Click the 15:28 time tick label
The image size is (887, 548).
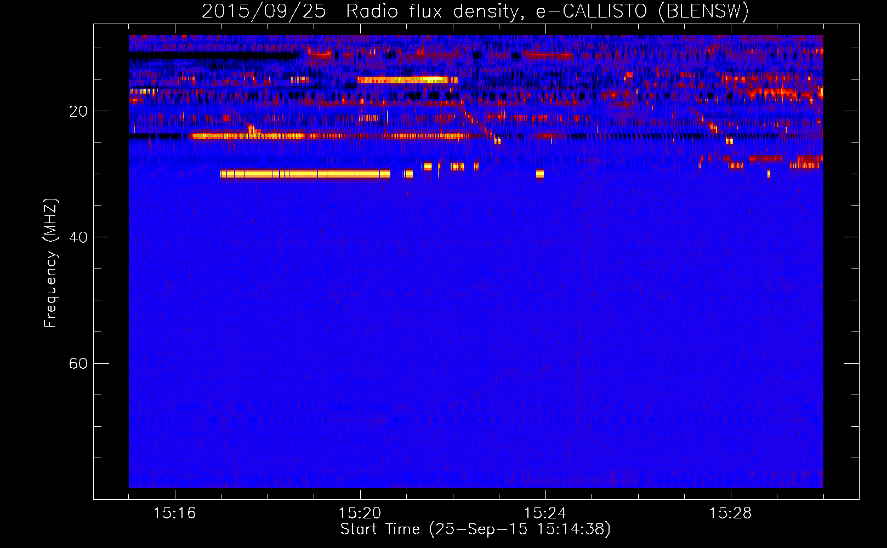(x=731, y=513)
